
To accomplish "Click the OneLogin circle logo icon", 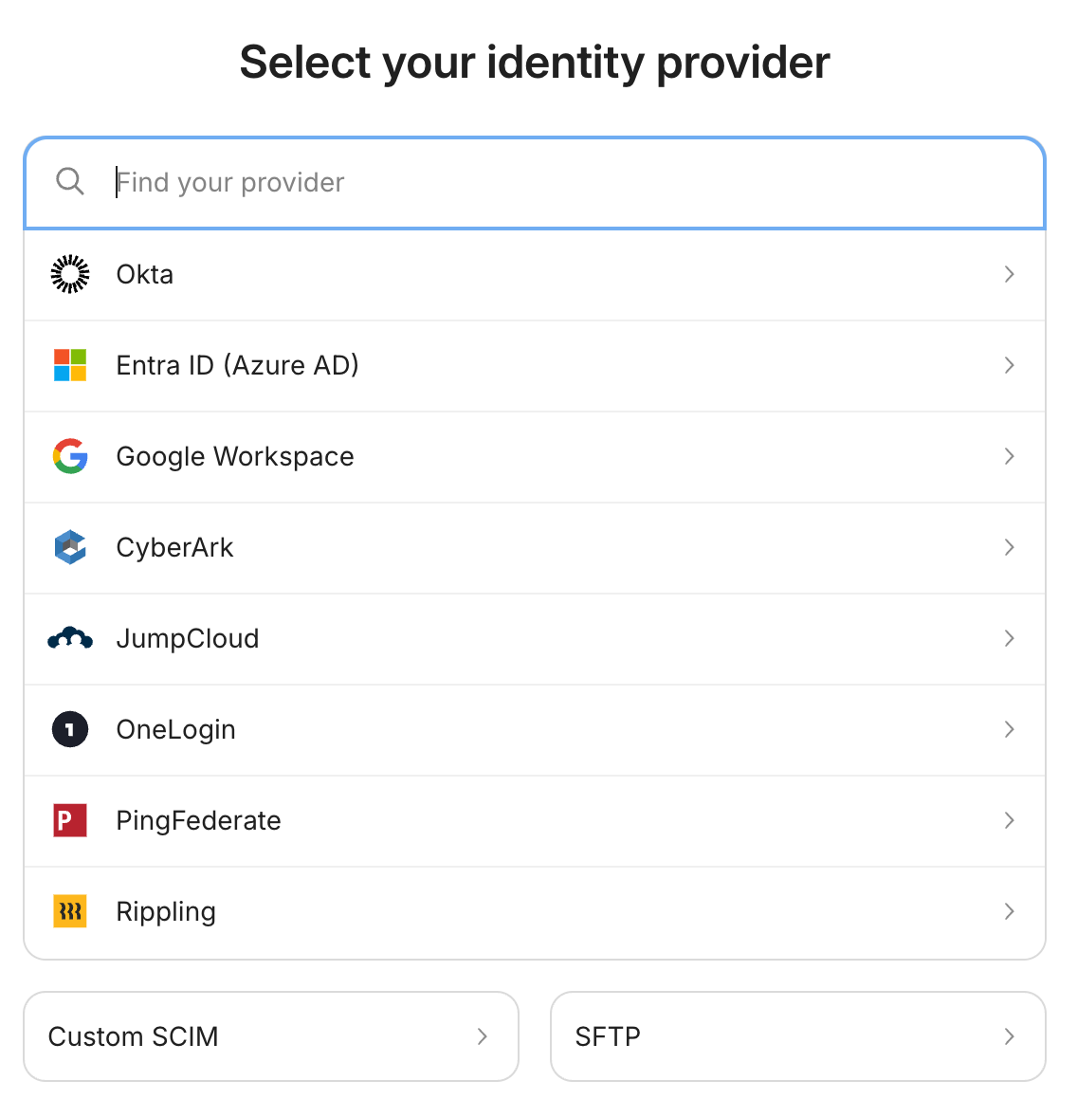I will pyautogui.click(x=70, y=729).
